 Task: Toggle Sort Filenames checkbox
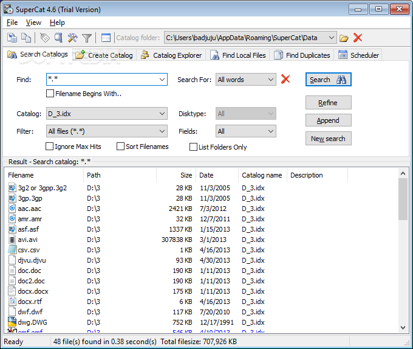120,147
